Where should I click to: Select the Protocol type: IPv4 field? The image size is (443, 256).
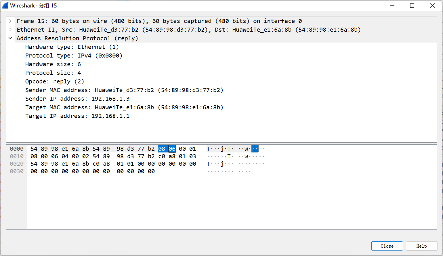74,55
